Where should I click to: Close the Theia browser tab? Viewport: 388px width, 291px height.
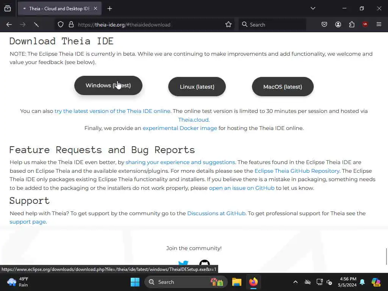click(95, 9)
